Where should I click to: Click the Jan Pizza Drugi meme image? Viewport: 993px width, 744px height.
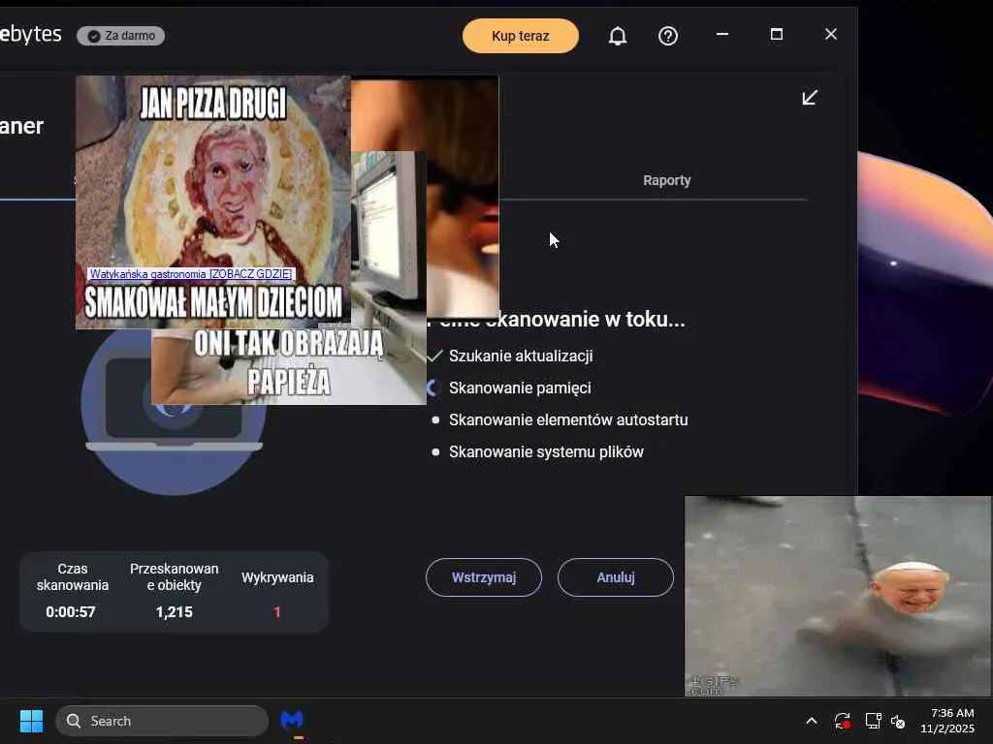coord(212,202)
